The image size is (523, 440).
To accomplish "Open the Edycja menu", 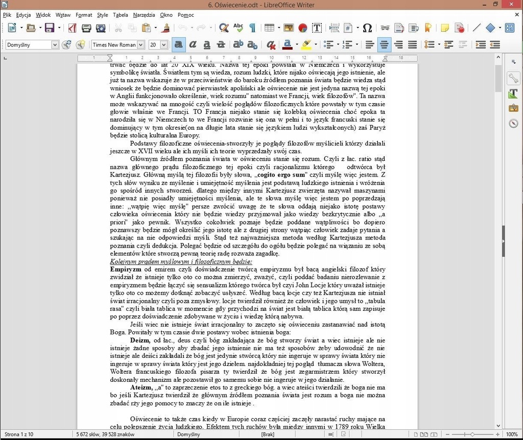I will coord(23,15).
